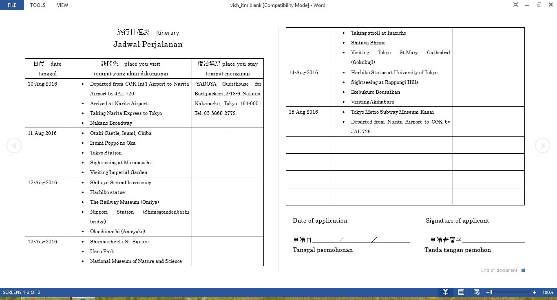Click 'Sightseeing at Marunouchi' bullet

tap(120, 163)
